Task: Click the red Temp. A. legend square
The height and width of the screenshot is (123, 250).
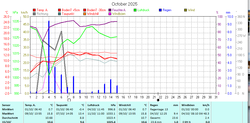Action: [34, 10]
